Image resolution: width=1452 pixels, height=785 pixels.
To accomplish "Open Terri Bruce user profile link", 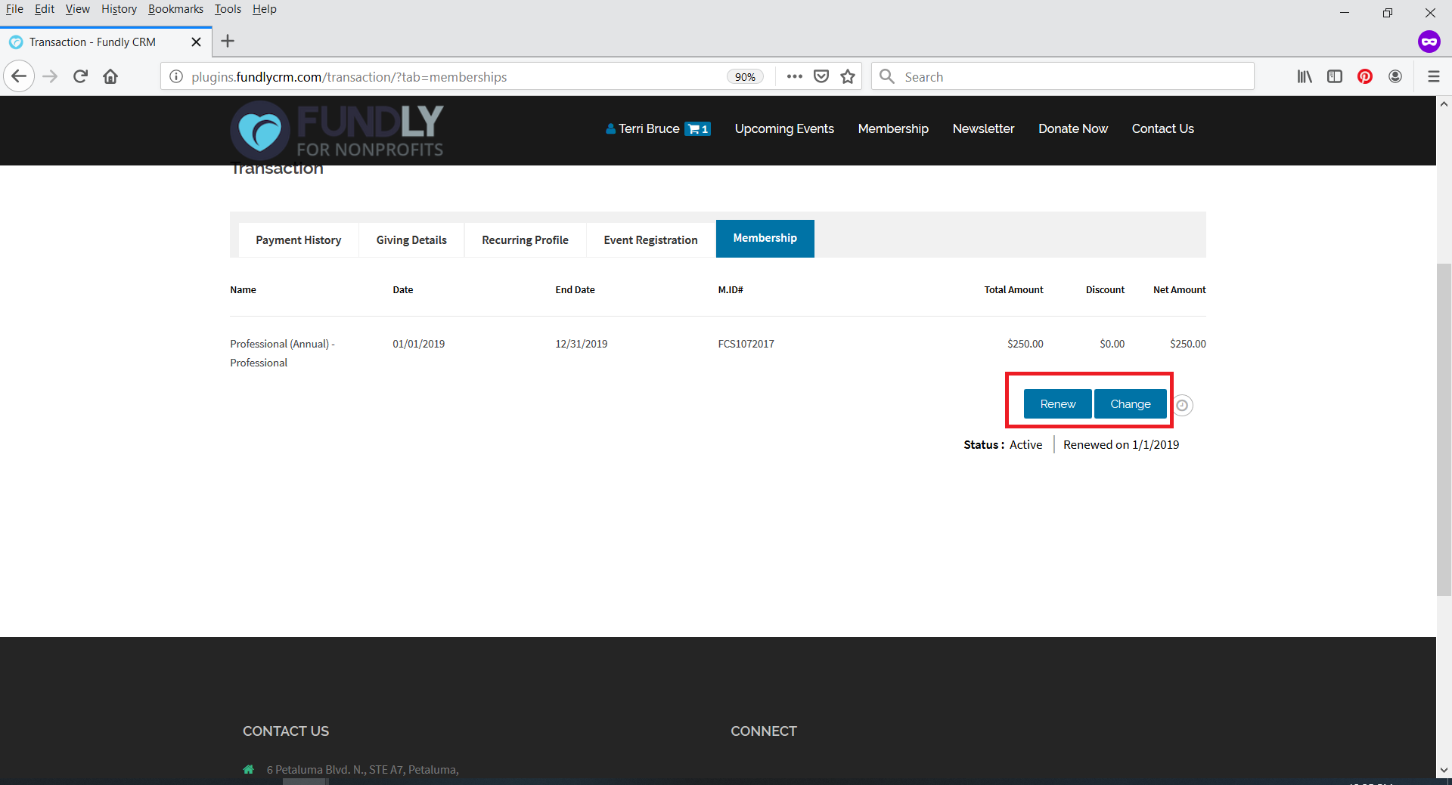I will click(x=643, y=129).
